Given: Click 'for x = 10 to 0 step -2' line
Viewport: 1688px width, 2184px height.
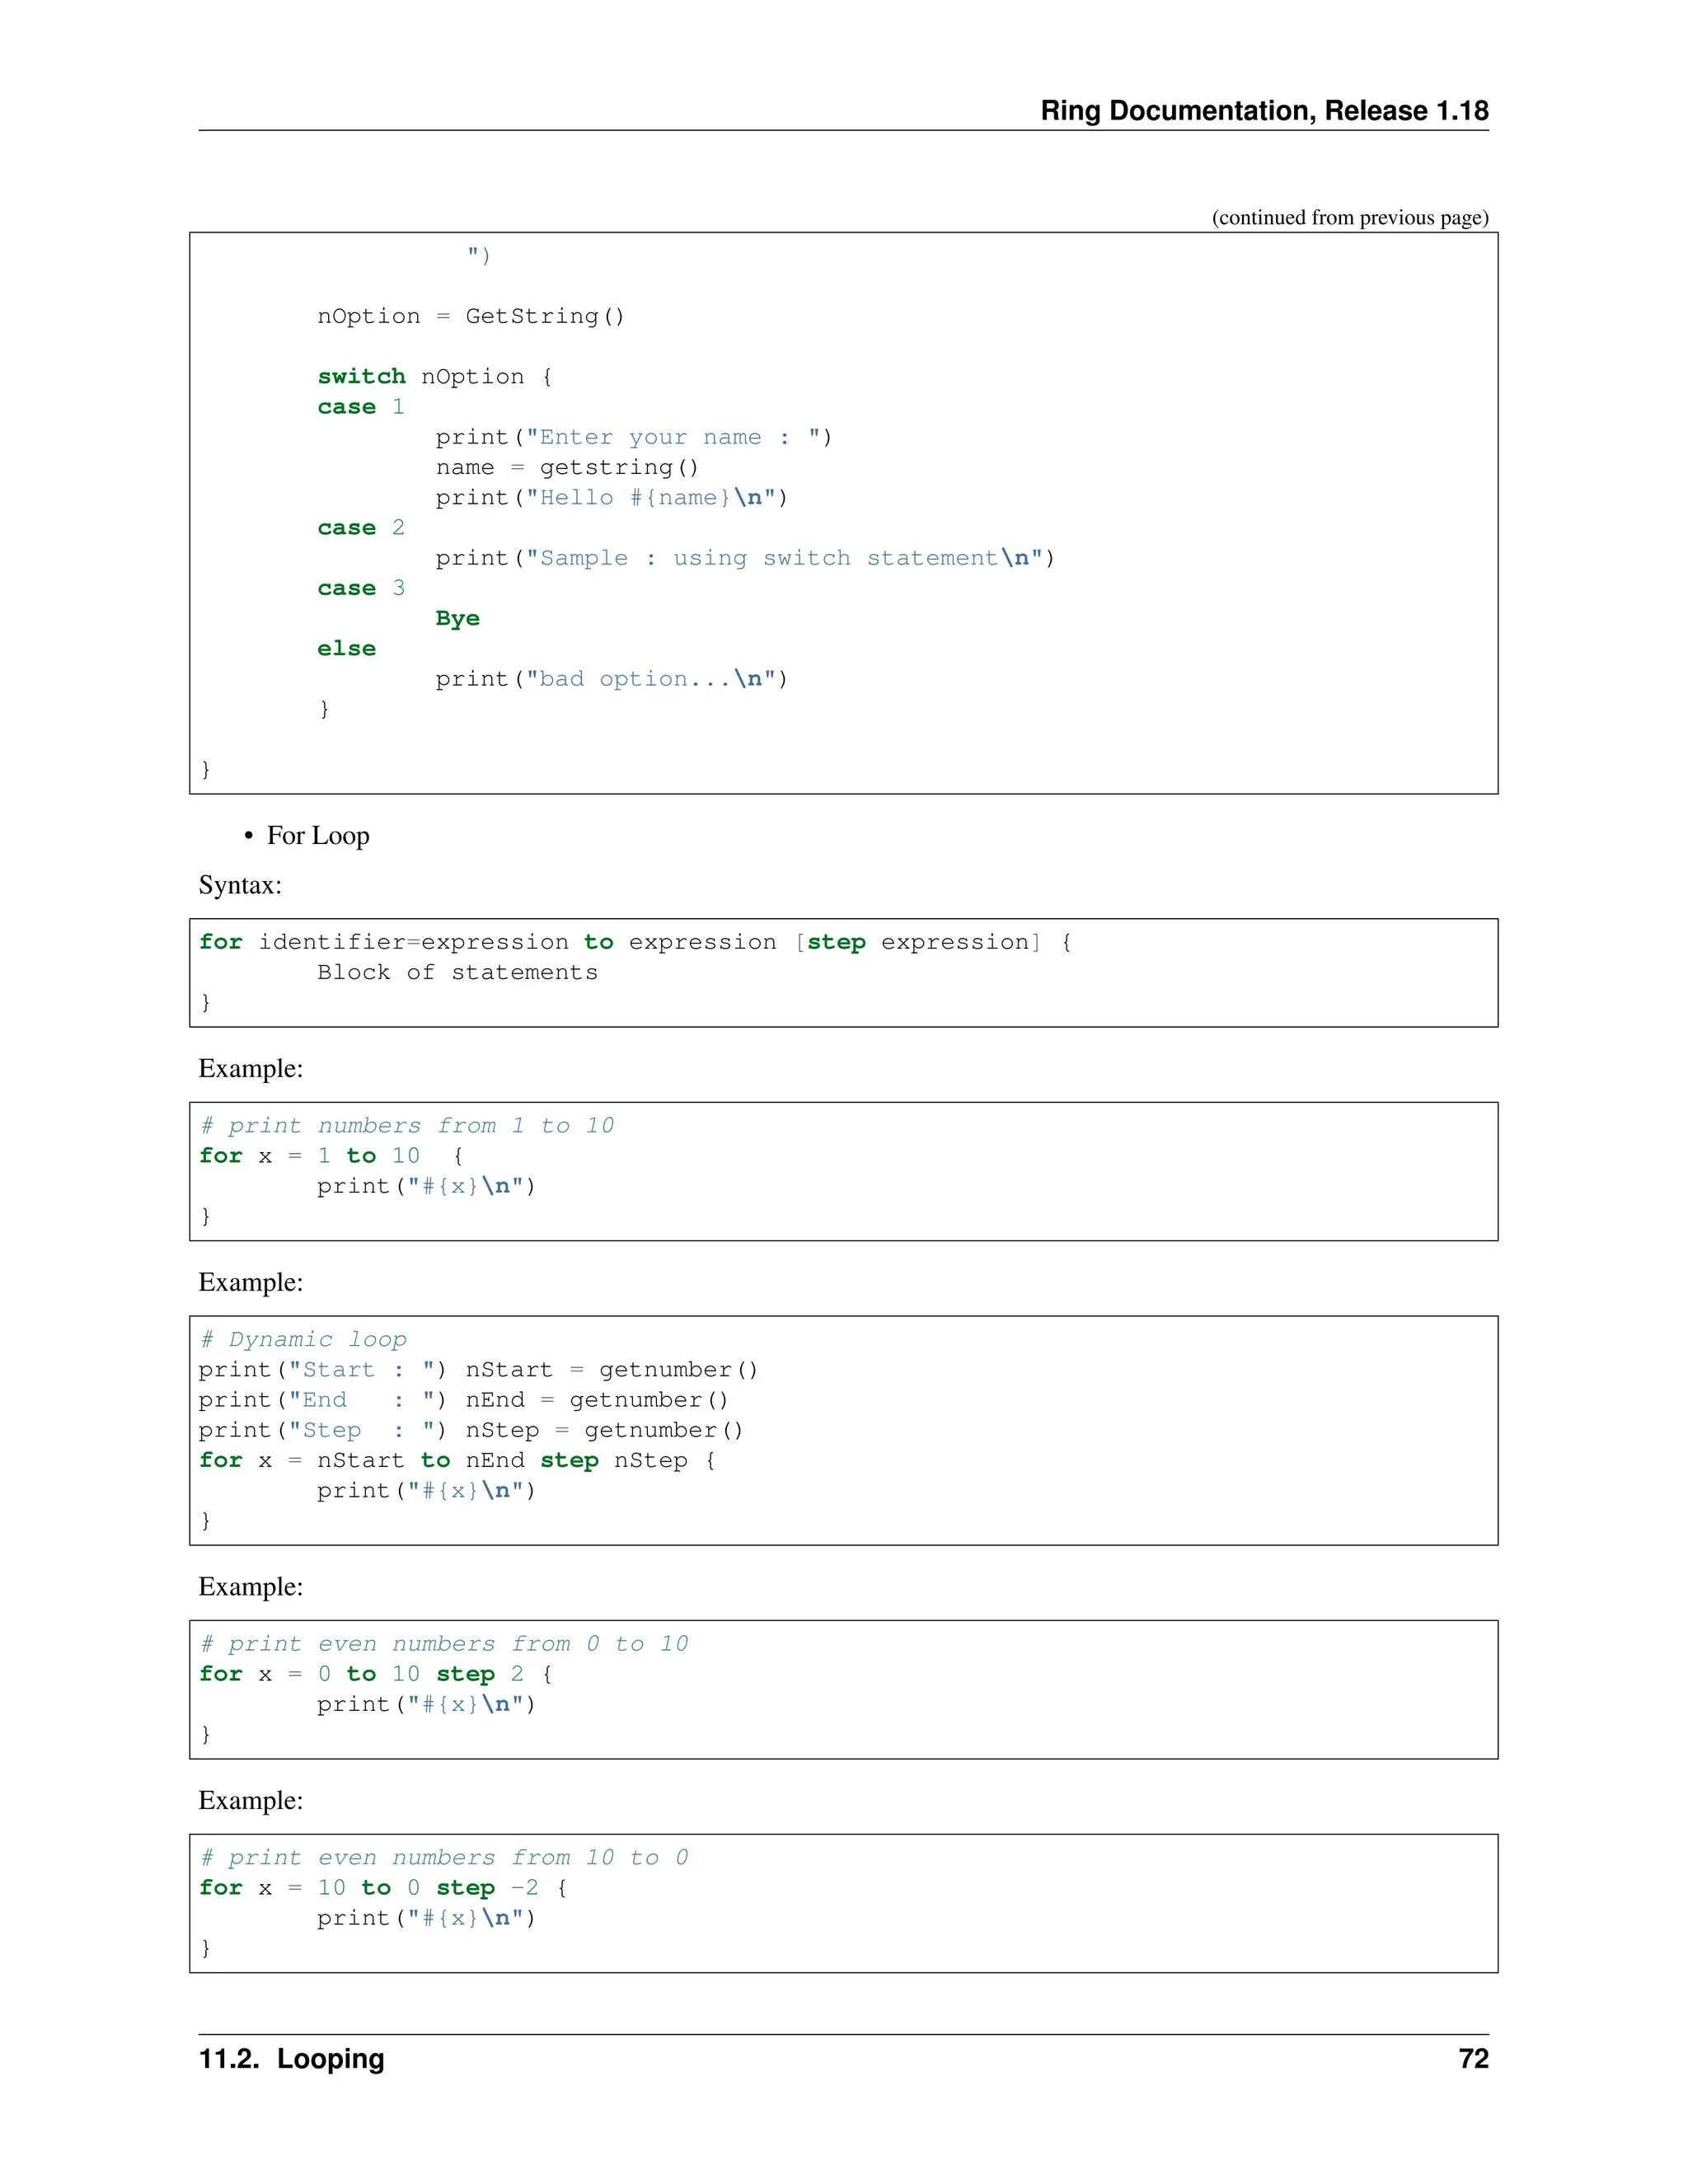Looking at the screenshot, I should (x=383, y=1889).
